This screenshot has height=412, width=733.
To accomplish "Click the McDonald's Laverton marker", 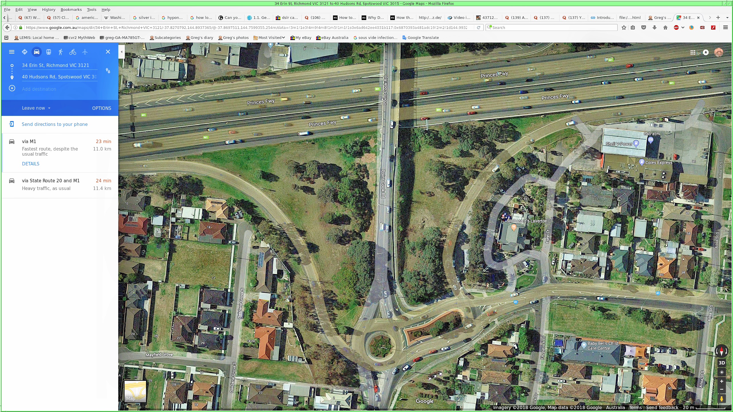I will point(514,227).
